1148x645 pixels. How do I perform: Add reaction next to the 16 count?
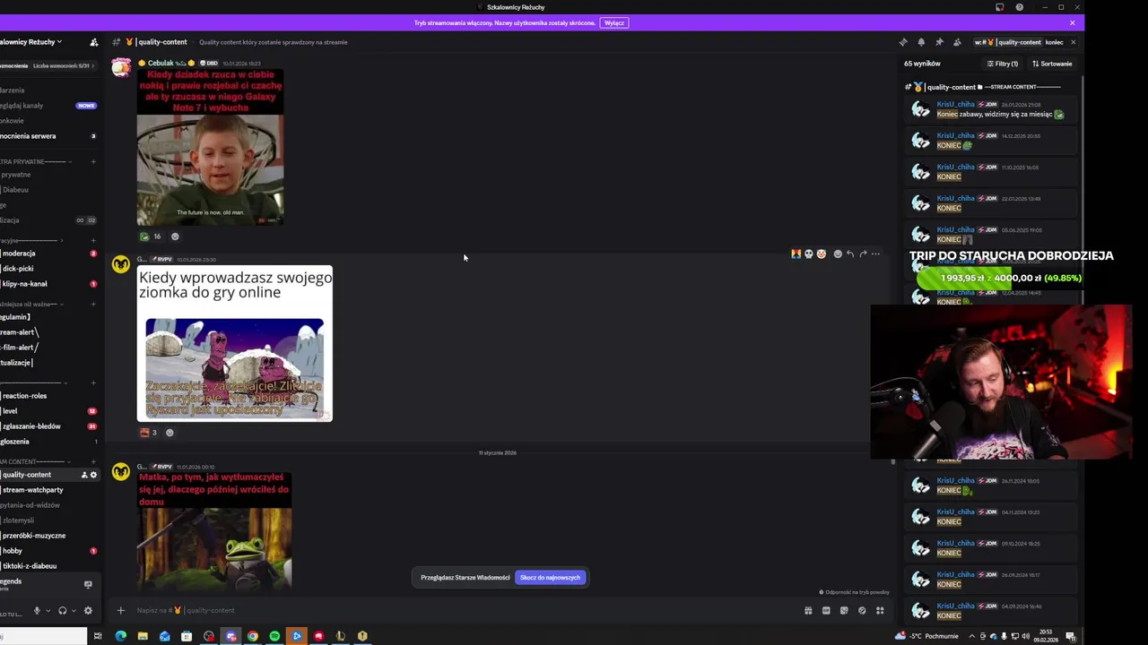(175, 236)
